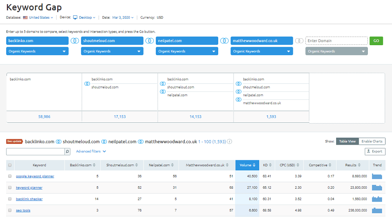392x217 pixels.
Task: Click the Keyword column header
Action: tap(39, 165)
